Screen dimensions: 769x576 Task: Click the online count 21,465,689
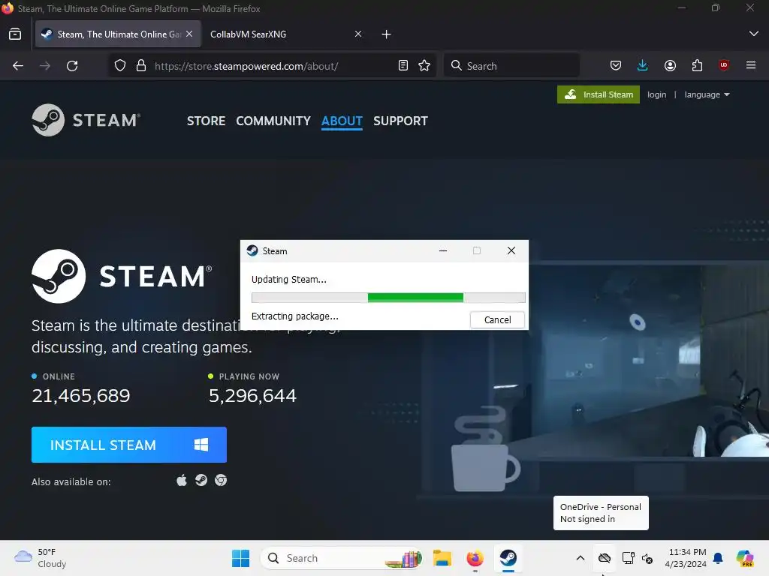coord(81,396)
